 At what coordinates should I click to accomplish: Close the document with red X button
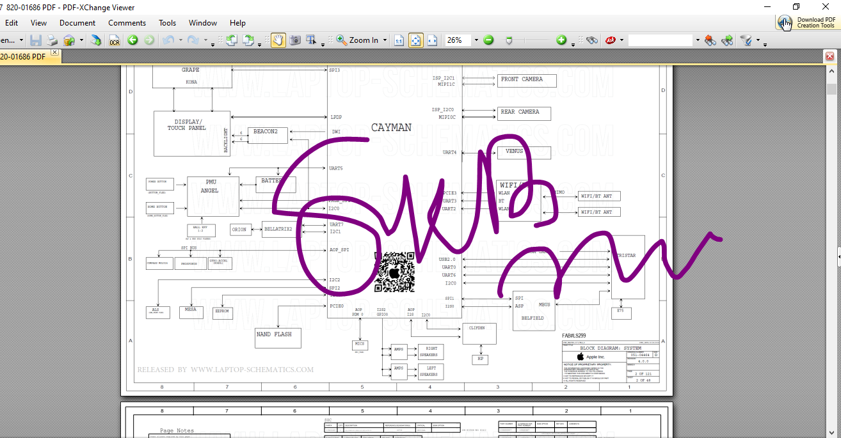[x=830, y=56]
